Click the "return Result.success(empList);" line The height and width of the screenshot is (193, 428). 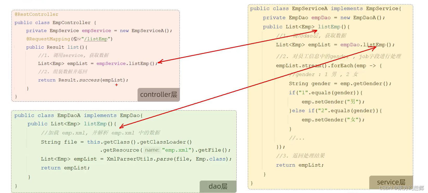(83, 80)
